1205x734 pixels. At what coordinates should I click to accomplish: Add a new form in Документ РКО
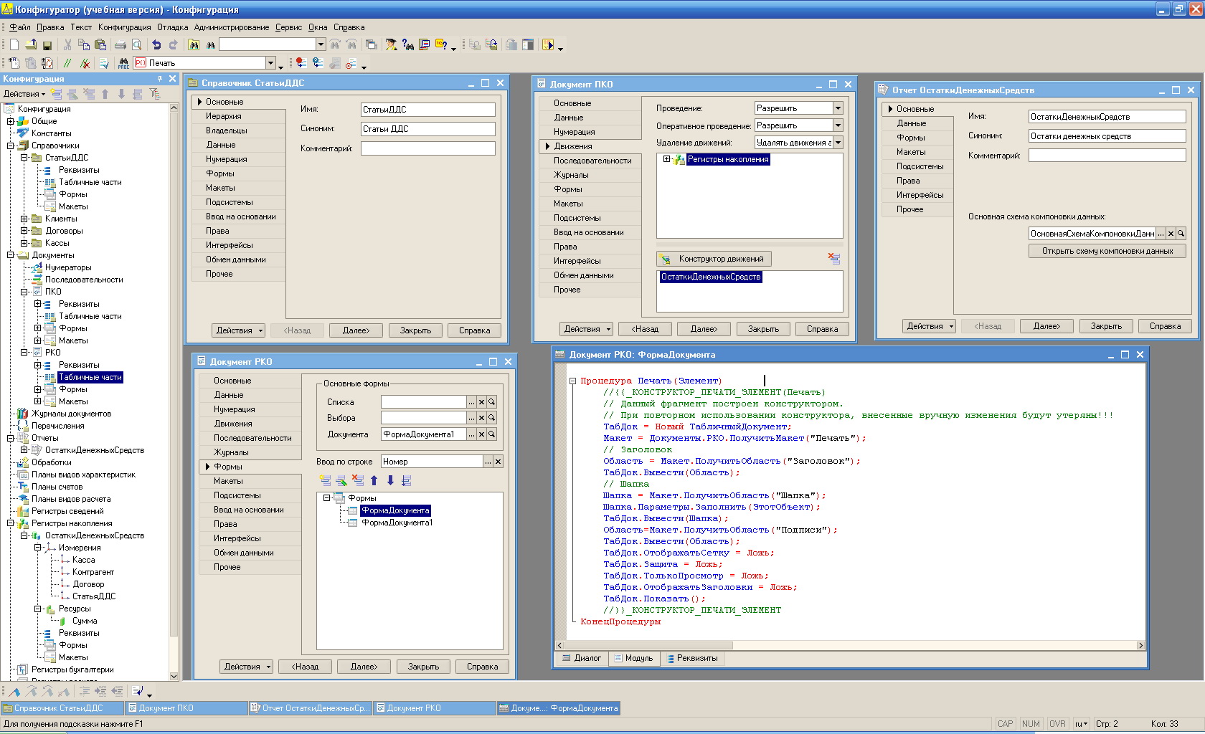point(326,481)
